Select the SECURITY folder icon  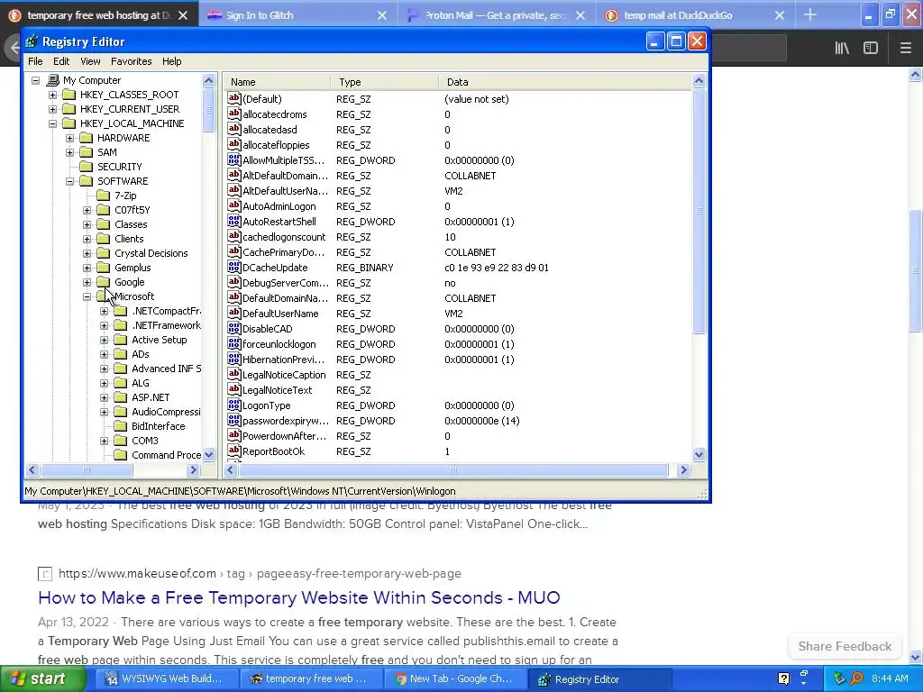(x=86, y=167)
